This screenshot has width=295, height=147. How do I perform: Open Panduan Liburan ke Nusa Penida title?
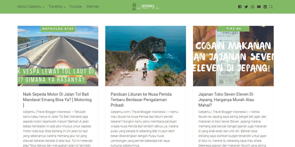[x=141, y=100]
